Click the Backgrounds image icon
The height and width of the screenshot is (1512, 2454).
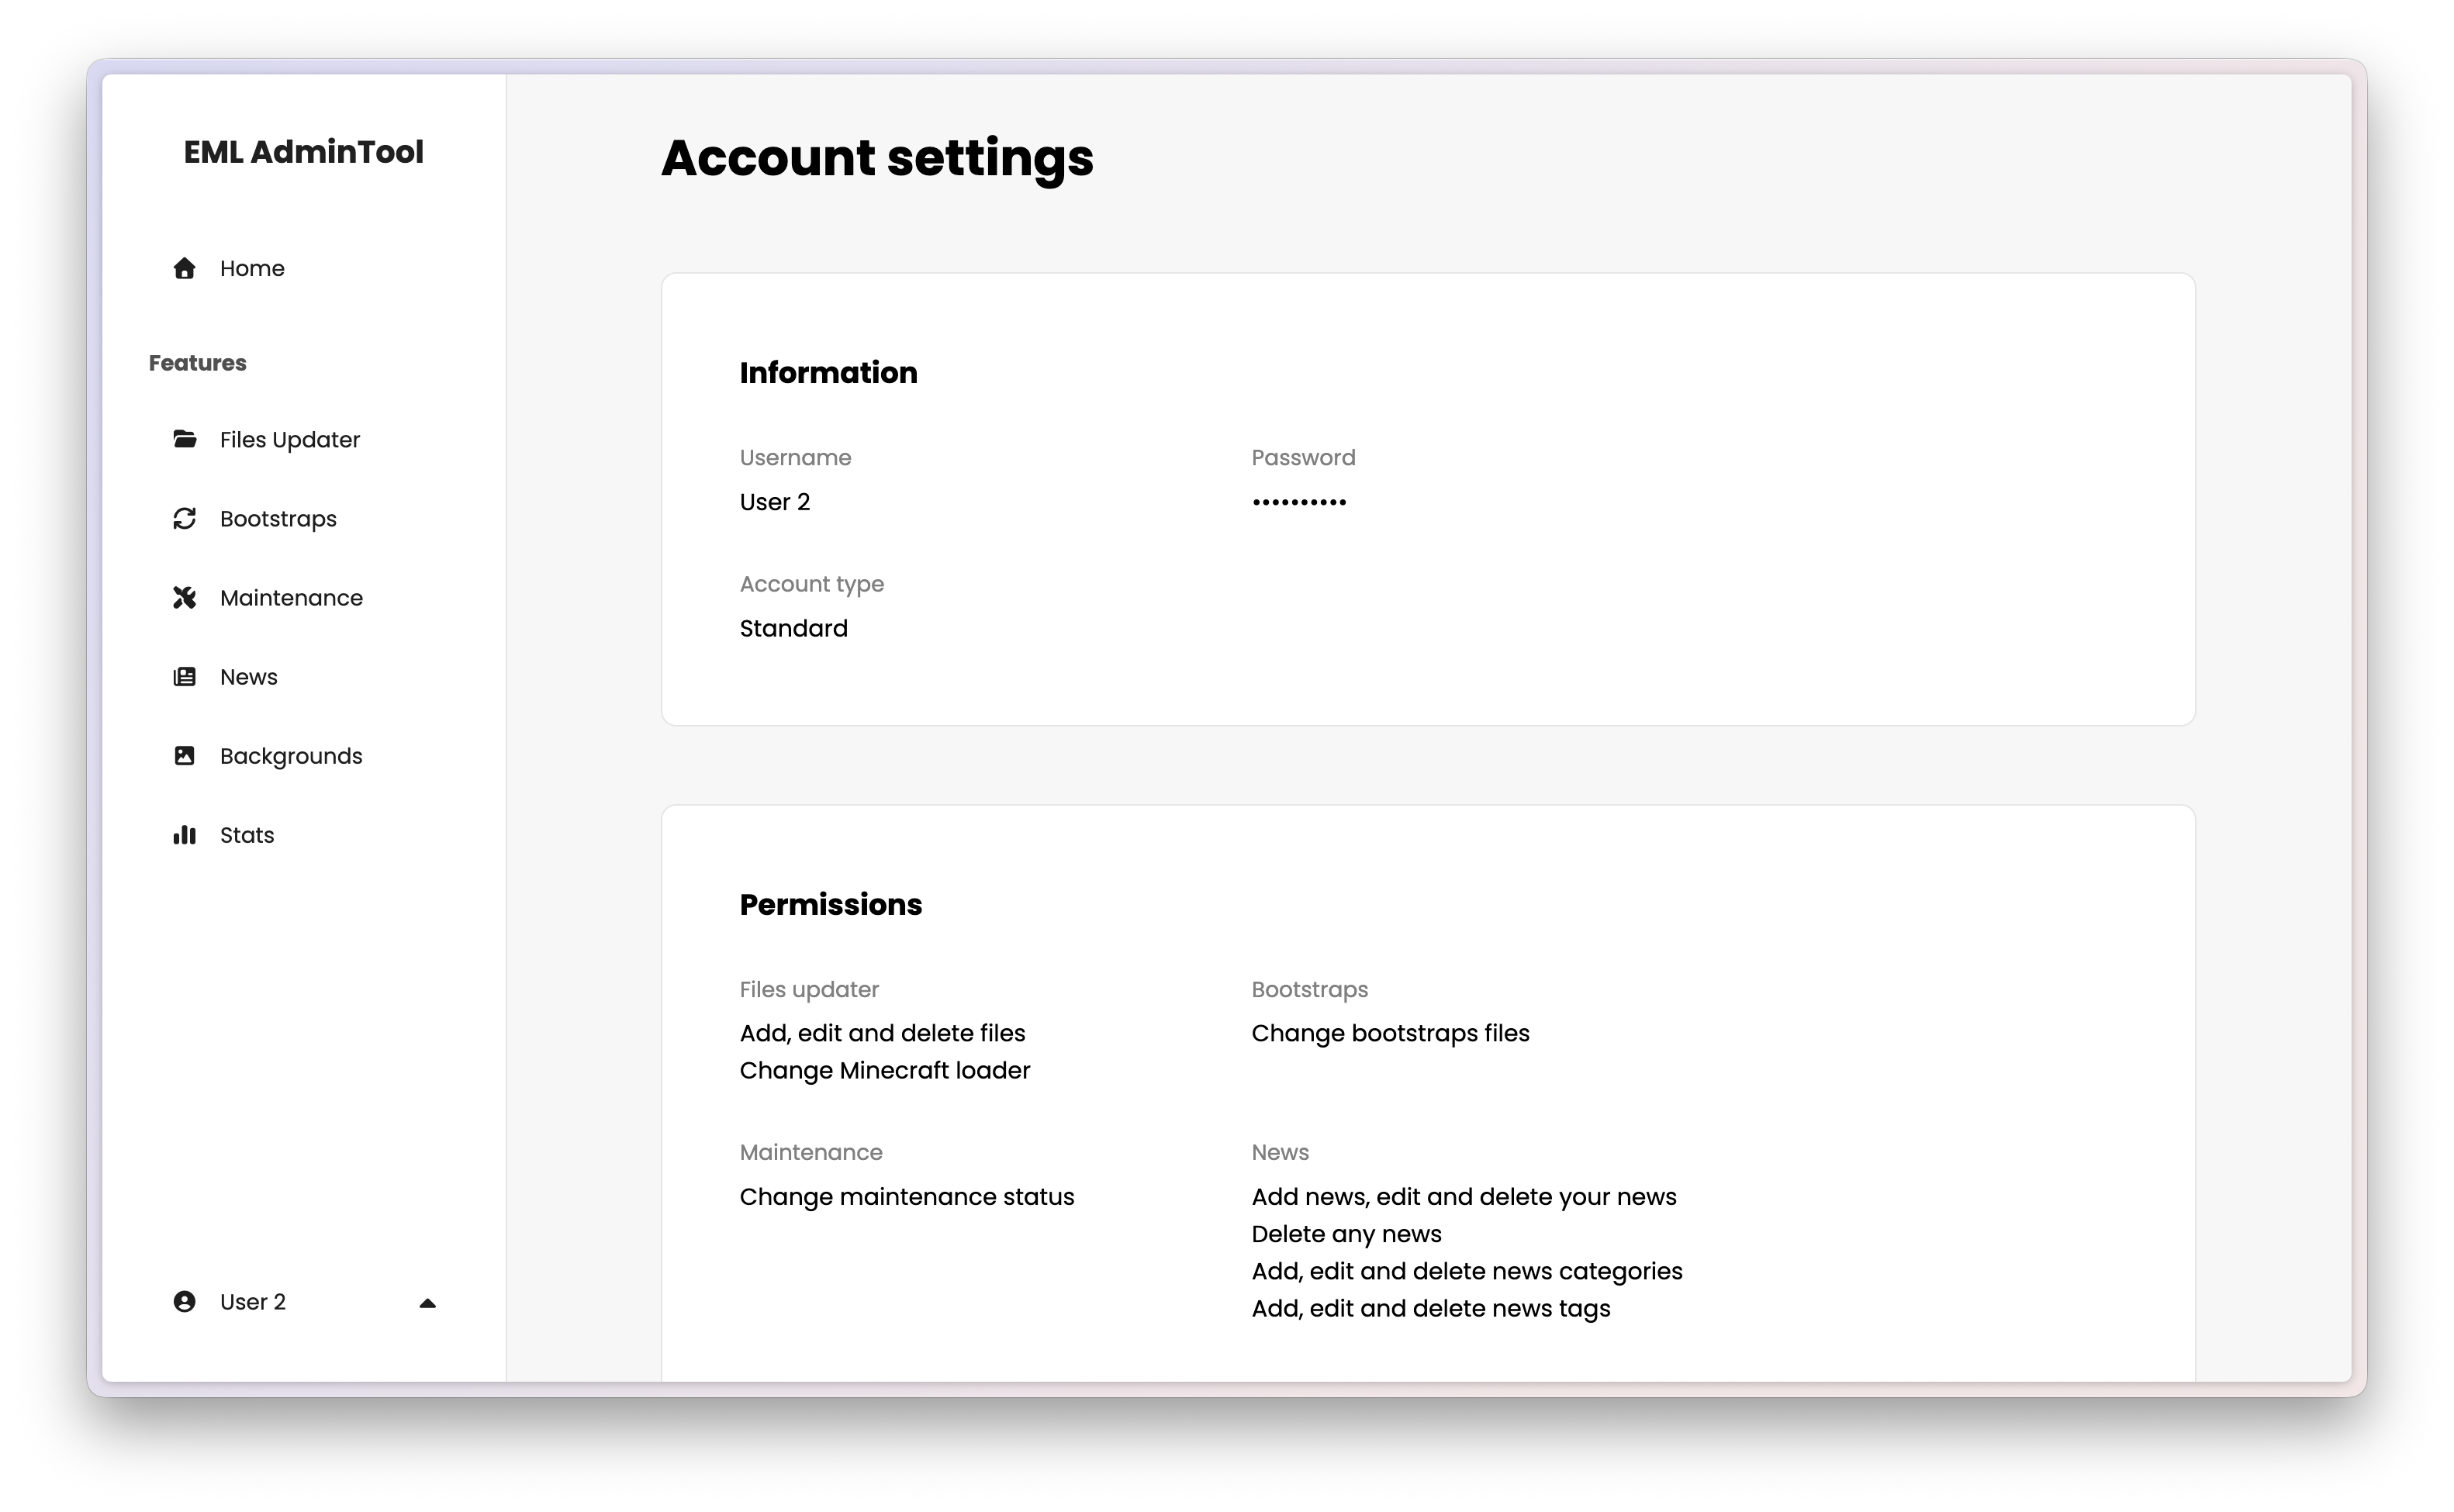coord(184,756)
